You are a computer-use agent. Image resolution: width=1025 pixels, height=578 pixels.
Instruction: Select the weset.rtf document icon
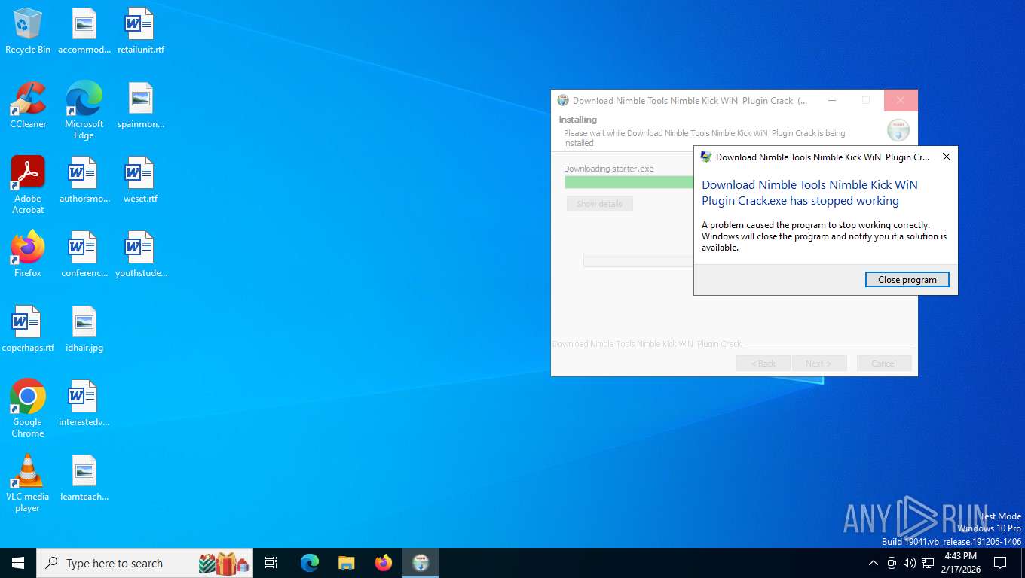pyautogui.click(x=140, y=181)
